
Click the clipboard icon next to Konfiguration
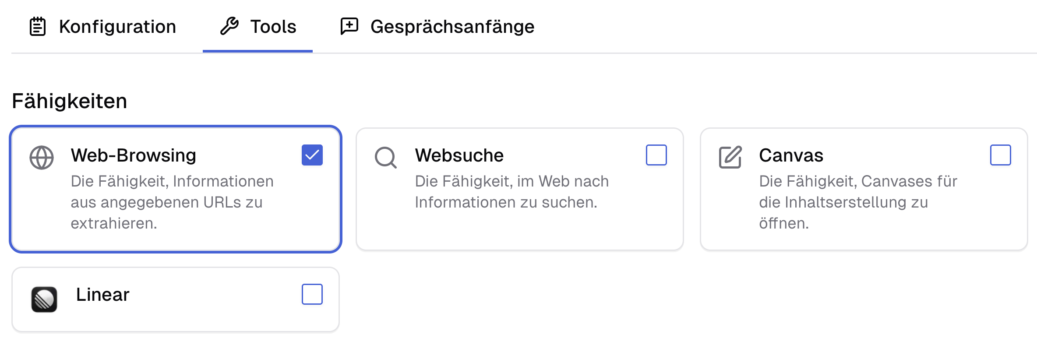[x=37, y=26]
